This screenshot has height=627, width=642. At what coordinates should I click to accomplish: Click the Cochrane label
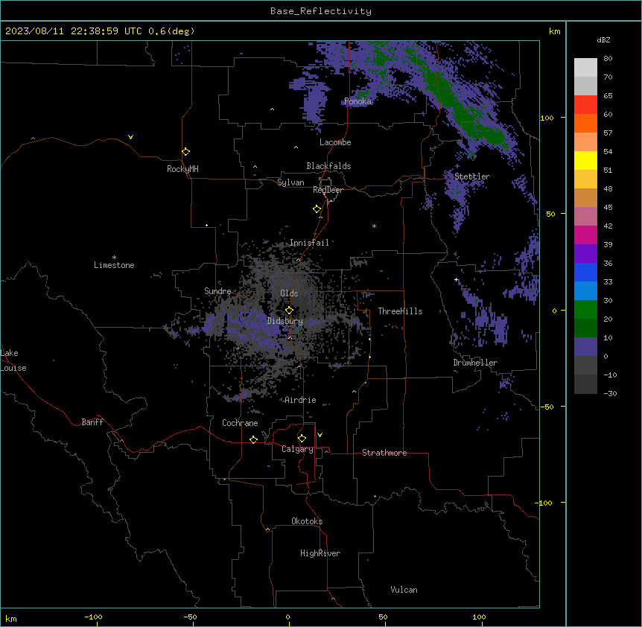(x=240, y=423)
